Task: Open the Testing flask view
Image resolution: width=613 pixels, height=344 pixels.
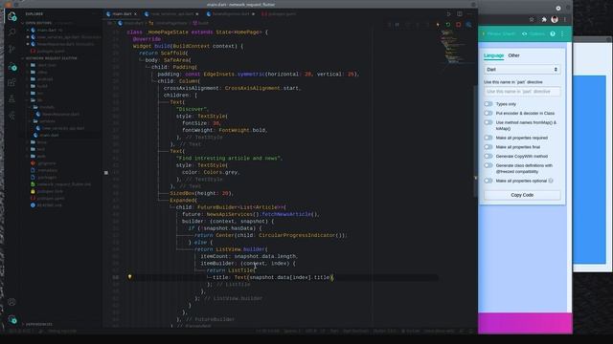Action: [12, 98]
